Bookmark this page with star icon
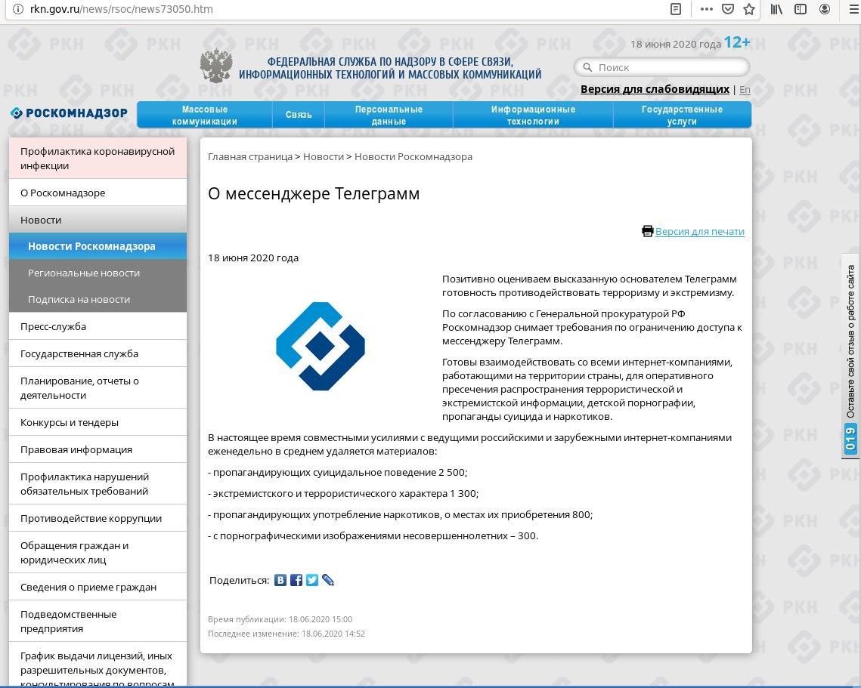The height and width of the screenshot is (688, 861). tap(749, 9)
